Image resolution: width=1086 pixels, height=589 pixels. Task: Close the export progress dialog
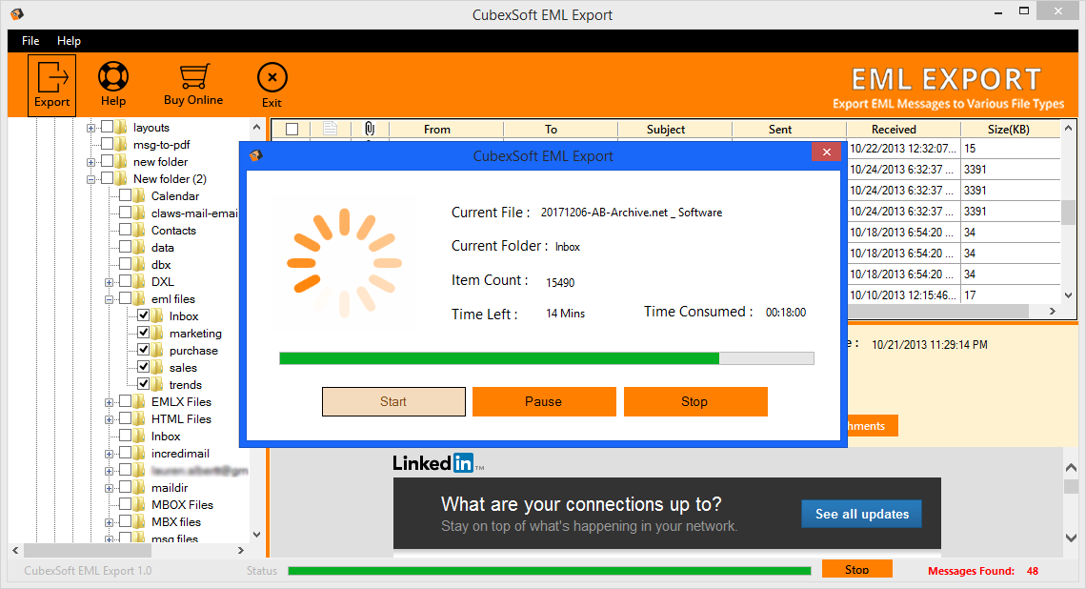coord(826,152)
